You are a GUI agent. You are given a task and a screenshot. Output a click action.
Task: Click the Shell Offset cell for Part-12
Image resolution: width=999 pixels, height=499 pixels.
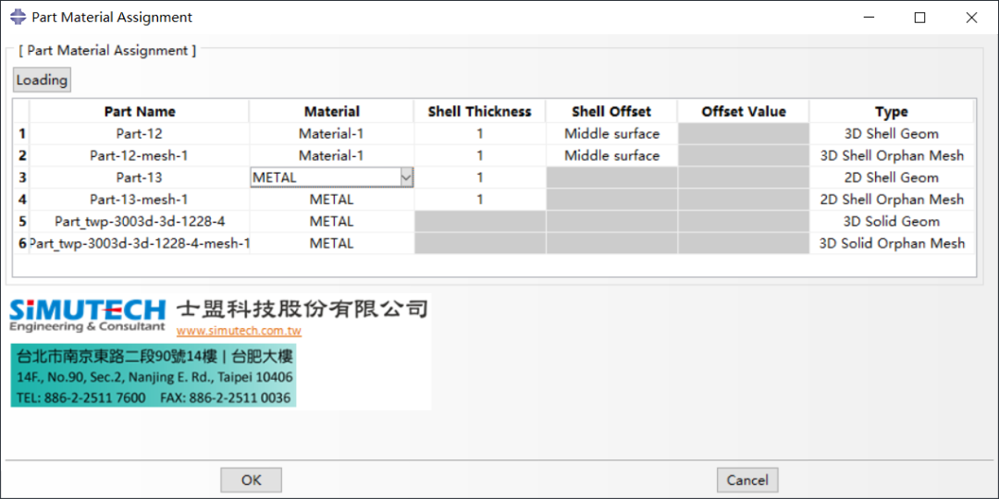pos(611,134)
